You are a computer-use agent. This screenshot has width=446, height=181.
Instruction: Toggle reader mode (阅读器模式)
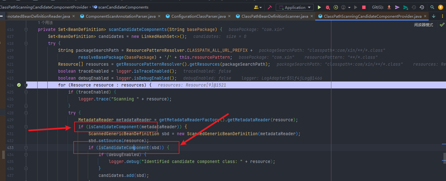424,25
